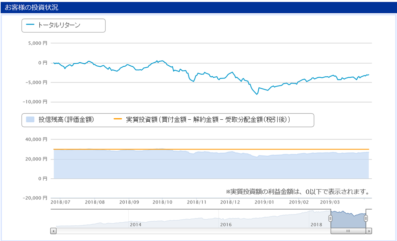
Task: Click the scrollbar left arrow button
Action: (x=53, y=231)
